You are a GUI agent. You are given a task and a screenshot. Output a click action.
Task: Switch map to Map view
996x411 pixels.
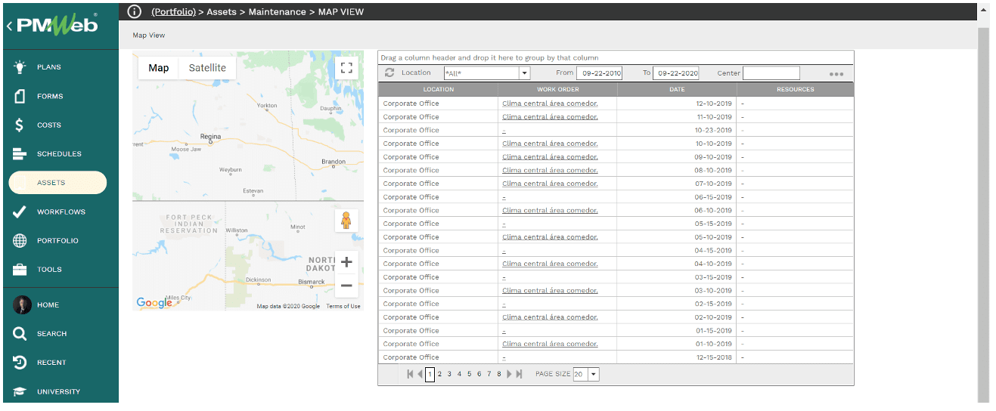[159, 68]
